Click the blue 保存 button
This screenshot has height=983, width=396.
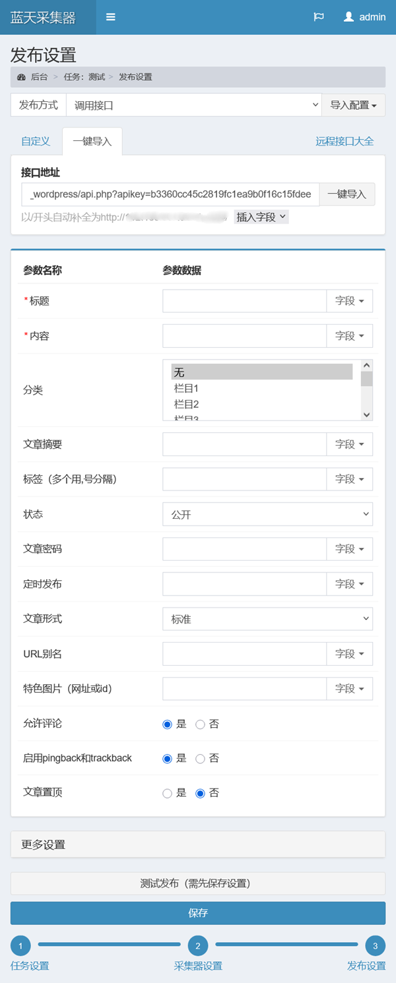coord(198,913)
